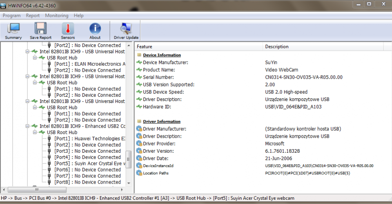Click plug icon of Port5 Suyin webcam

(49, 164)
